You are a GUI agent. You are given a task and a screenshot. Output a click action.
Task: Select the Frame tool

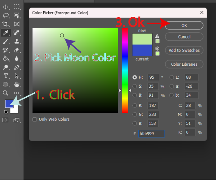pyautogui.click(x=17, y=24)
